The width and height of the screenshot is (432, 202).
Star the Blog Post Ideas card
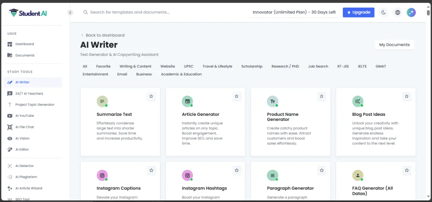coord(407,96)
